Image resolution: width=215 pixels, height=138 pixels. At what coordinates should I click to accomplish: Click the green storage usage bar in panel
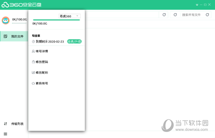click(57, 20)
